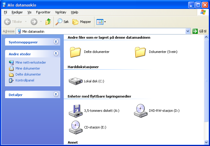Open the Søk magnifier search tool
210x146 pixels.
click(x=62, y=22)
